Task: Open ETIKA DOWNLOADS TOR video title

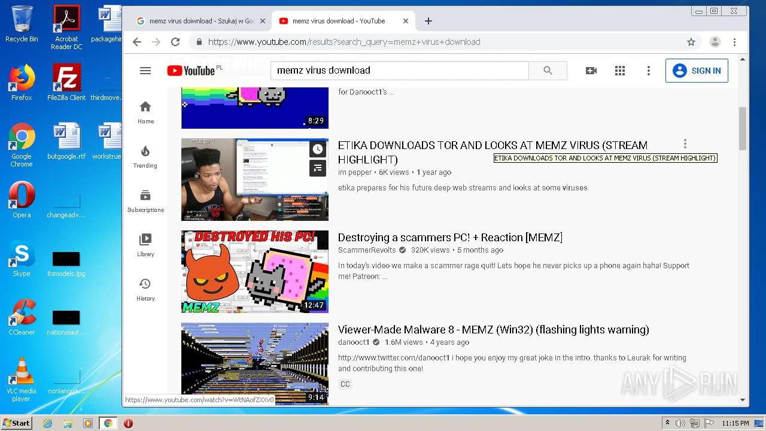Action: 493,152
